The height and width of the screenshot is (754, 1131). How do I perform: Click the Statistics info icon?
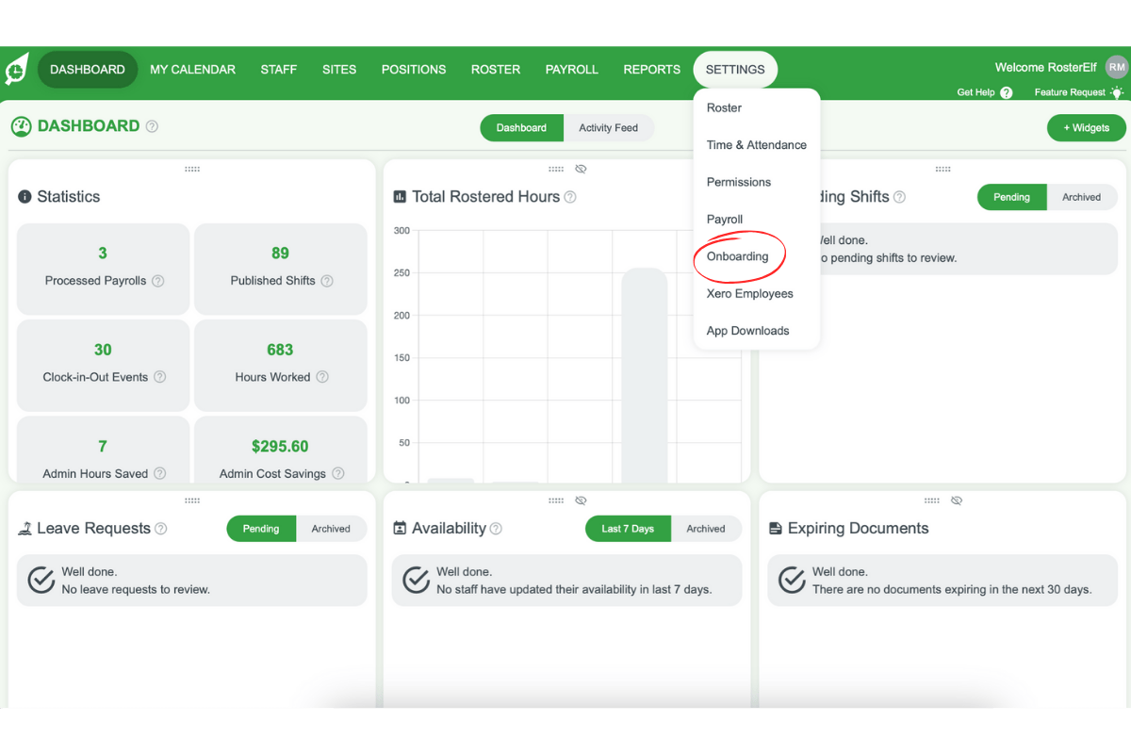point(25,197)
